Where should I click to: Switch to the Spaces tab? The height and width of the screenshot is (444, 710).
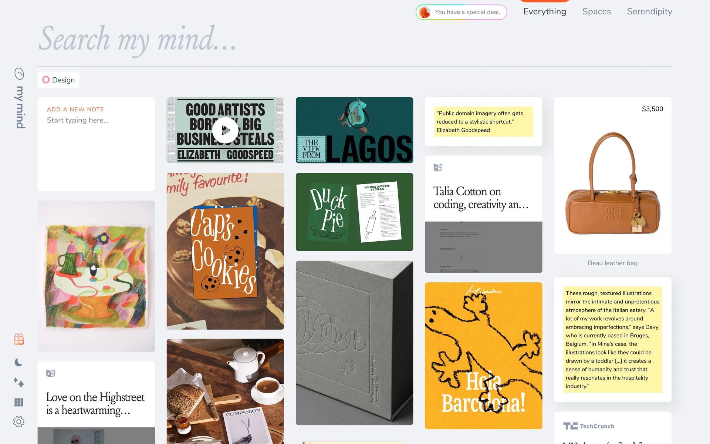click(596, 11)
